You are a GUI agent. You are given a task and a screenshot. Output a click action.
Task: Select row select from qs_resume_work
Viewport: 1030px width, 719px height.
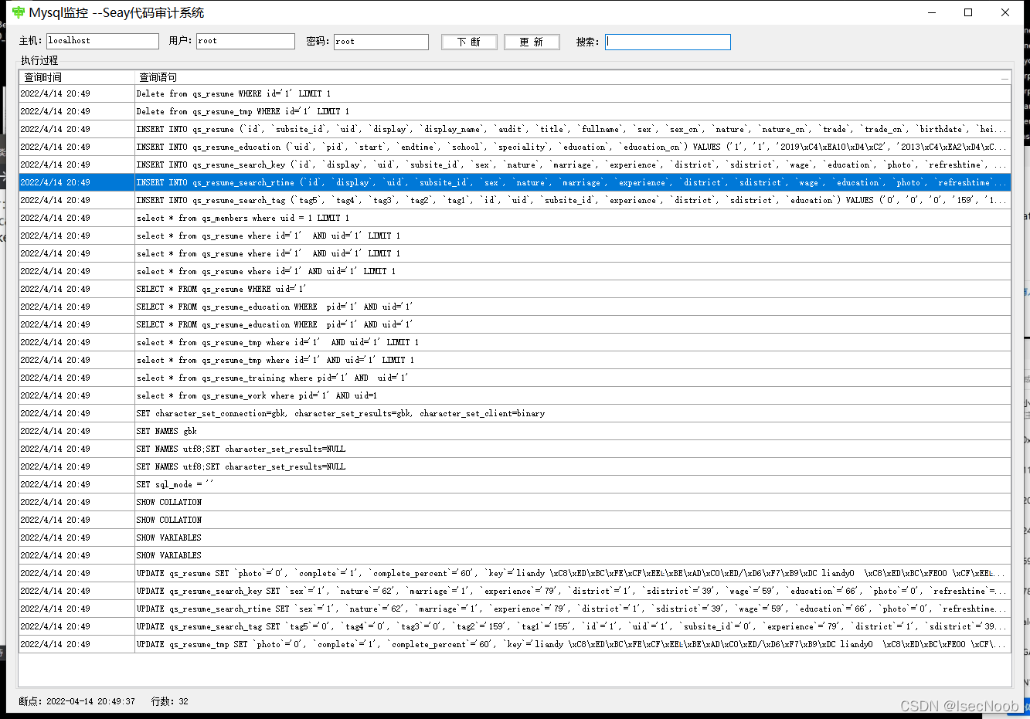(x=515, y=395)
